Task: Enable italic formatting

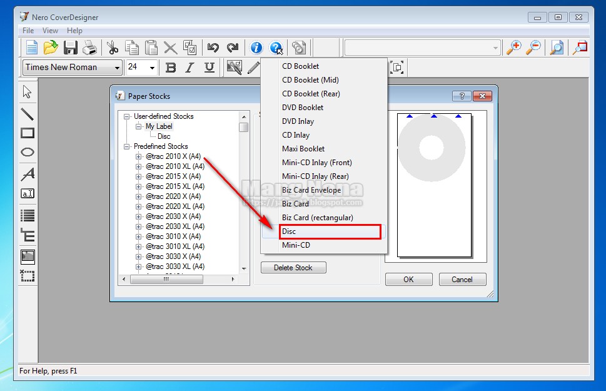Action: (x=190, y=67)
